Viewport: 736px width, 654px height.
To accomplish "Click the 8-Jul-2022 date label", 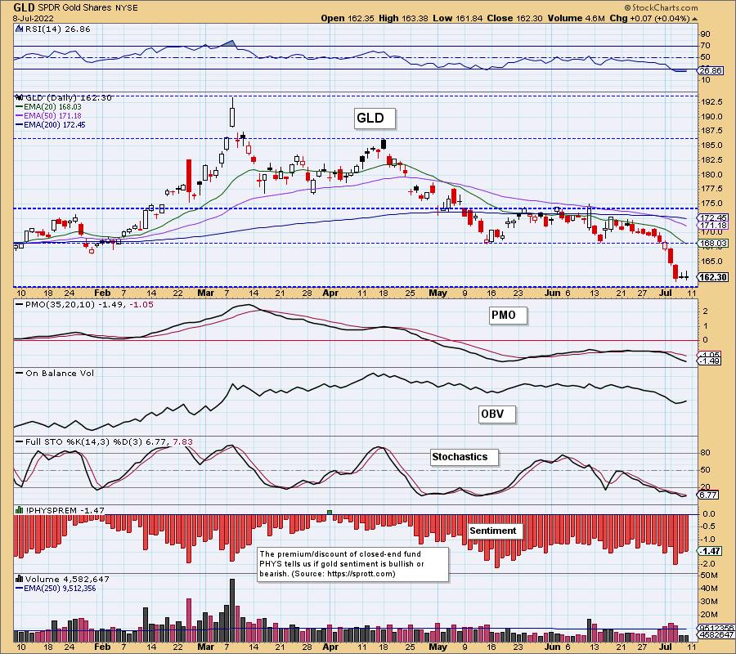I will point(33,19).
